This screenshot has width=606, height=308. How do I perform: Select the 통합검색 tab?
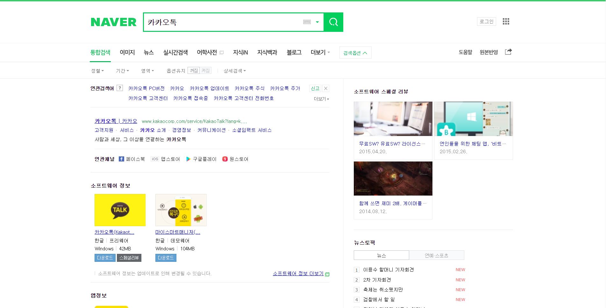point(100,52)
